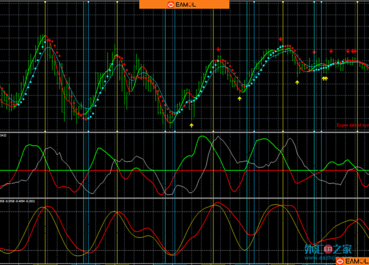Viewport: 369px width, 265px height.
Task: Select the leftmost yellow up arrow signal
Action: (192, 125)
